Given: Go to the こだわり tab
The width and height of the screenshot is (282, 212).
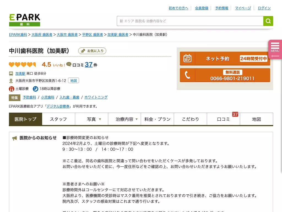Looking at the screenshot, I should tap(191, 119).
